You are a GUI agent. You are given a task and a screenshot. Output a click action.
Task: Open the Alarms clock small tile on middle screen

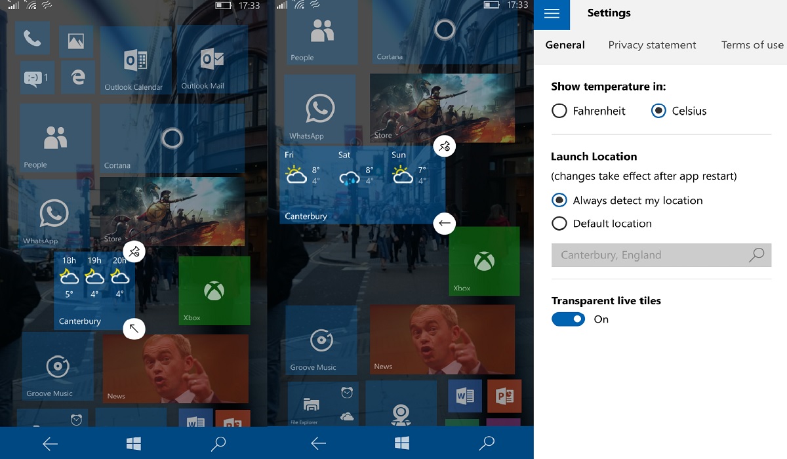347,393
